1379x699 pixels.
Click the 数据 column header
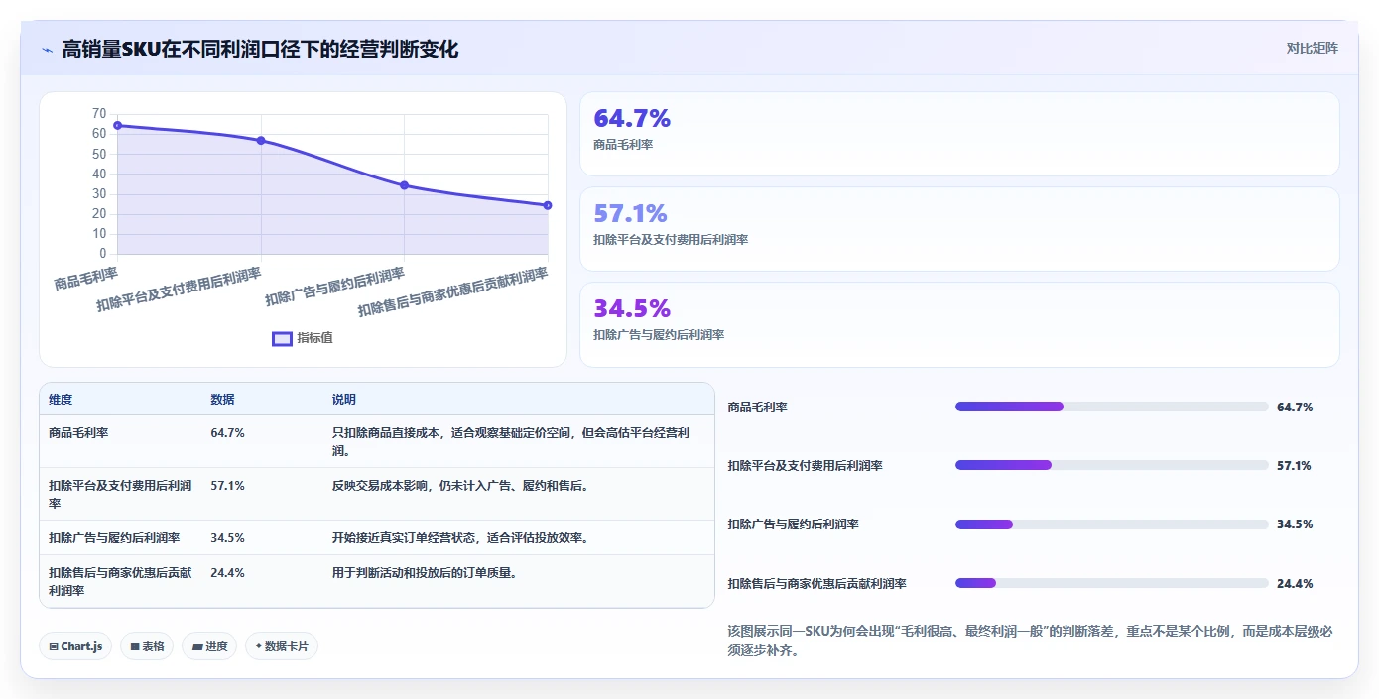click(222, 400)
